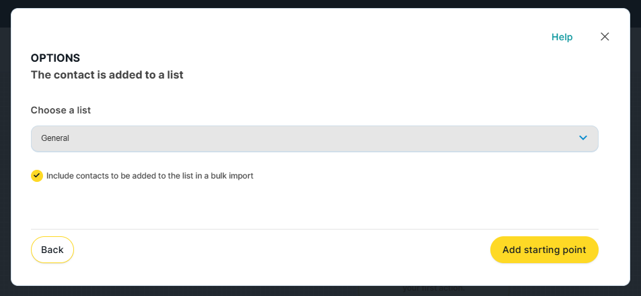Expand the General list selector
Image resolution: width=641 pixels, height=296 pixels.
point(314,138)
